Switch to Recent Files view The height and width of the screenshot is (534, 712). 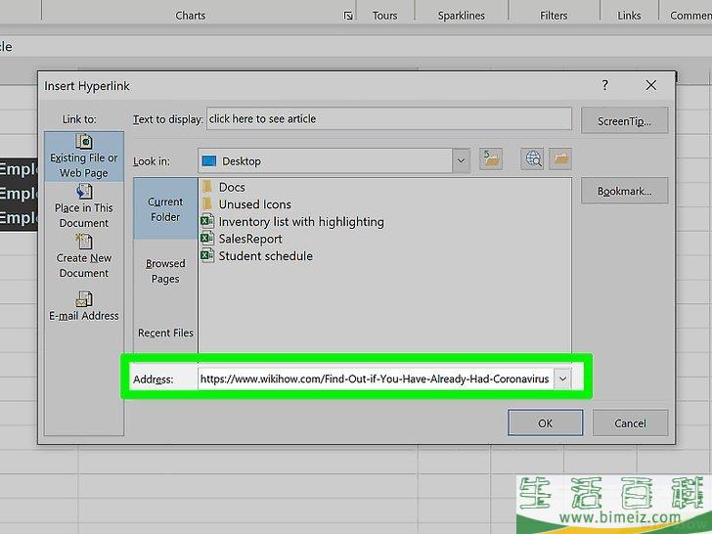click(x=165, y=333)
